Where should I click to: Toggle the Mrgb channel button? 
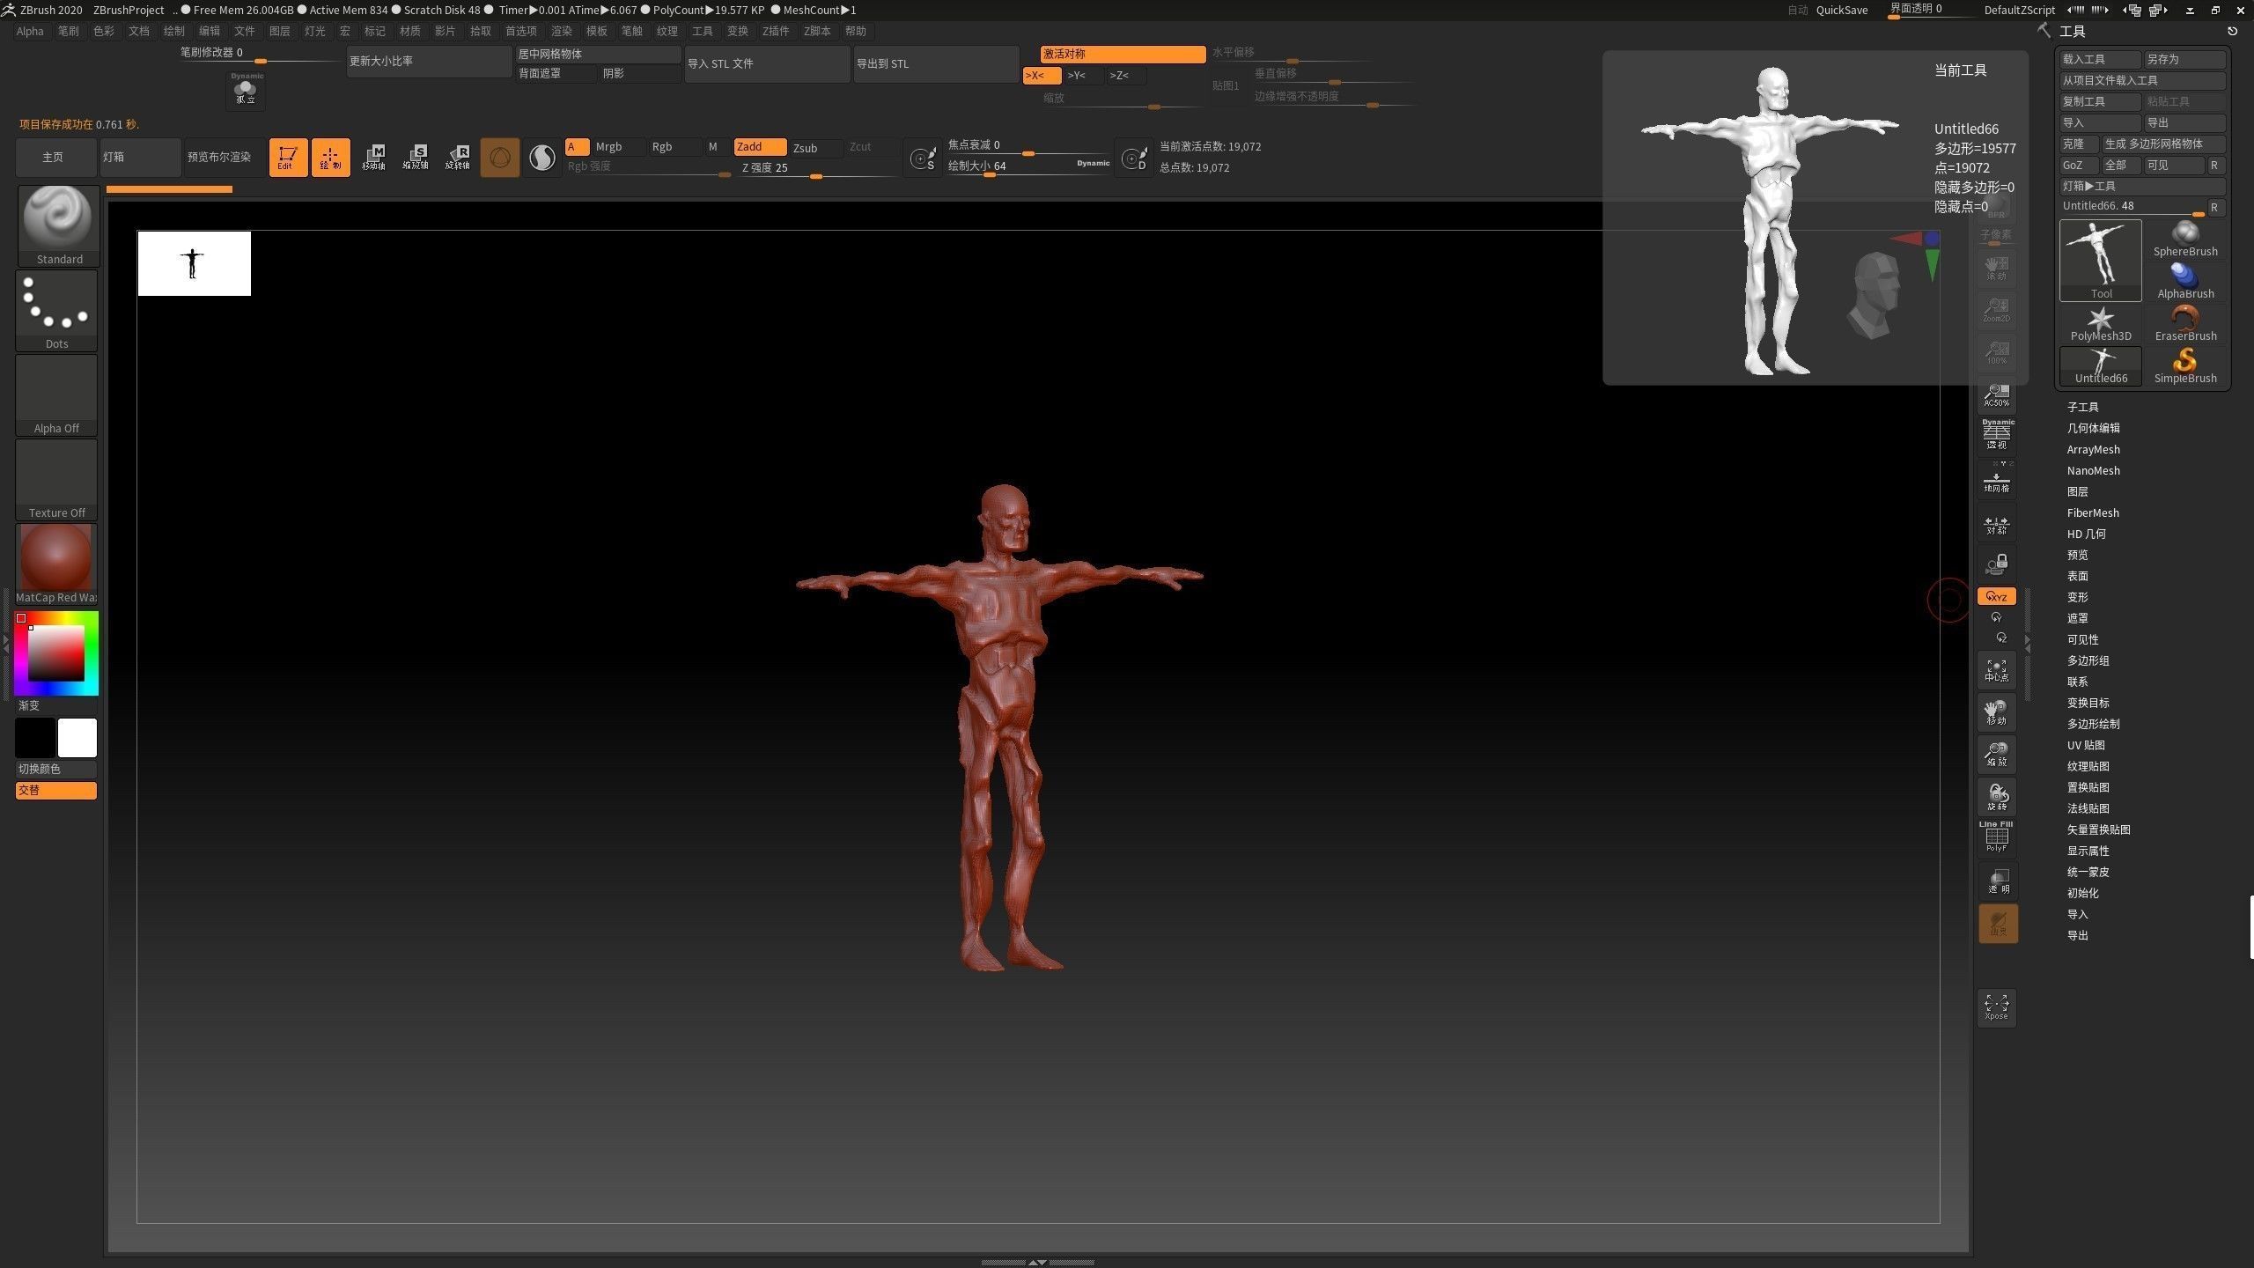(618, 147)
